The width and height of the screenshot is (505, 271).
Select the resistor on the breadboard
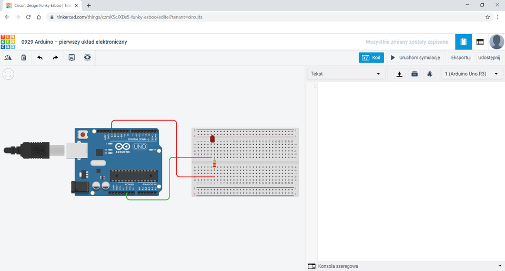tap(214, 165)
